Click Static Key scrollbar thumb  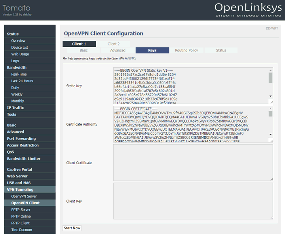point(270,78)
